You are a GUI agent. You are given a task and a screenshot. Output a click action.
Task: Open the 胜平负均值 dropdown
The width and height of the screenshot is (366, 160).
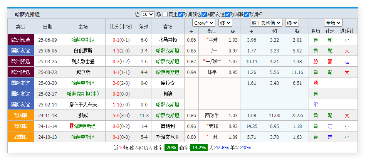266,23
